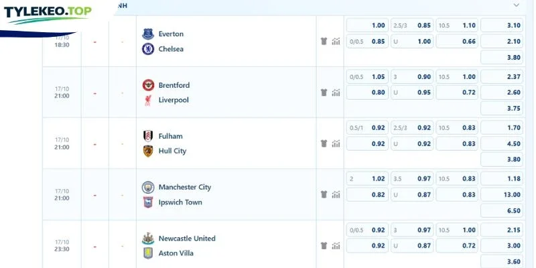Select the 0.97 over 3.5 odds for Manchester City
536x268 pixels.
(x=412, y=179)
